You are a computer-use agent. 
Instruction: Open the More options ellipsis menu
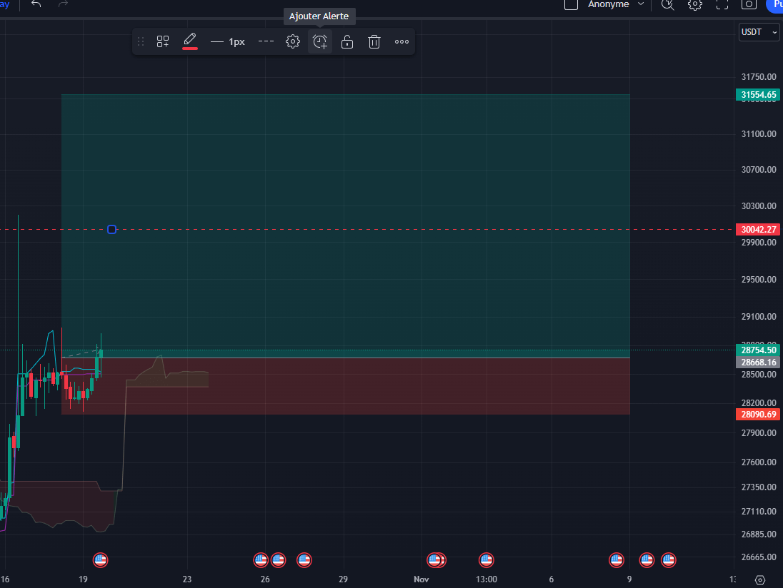pyautogui.click(x=401, y=41)
